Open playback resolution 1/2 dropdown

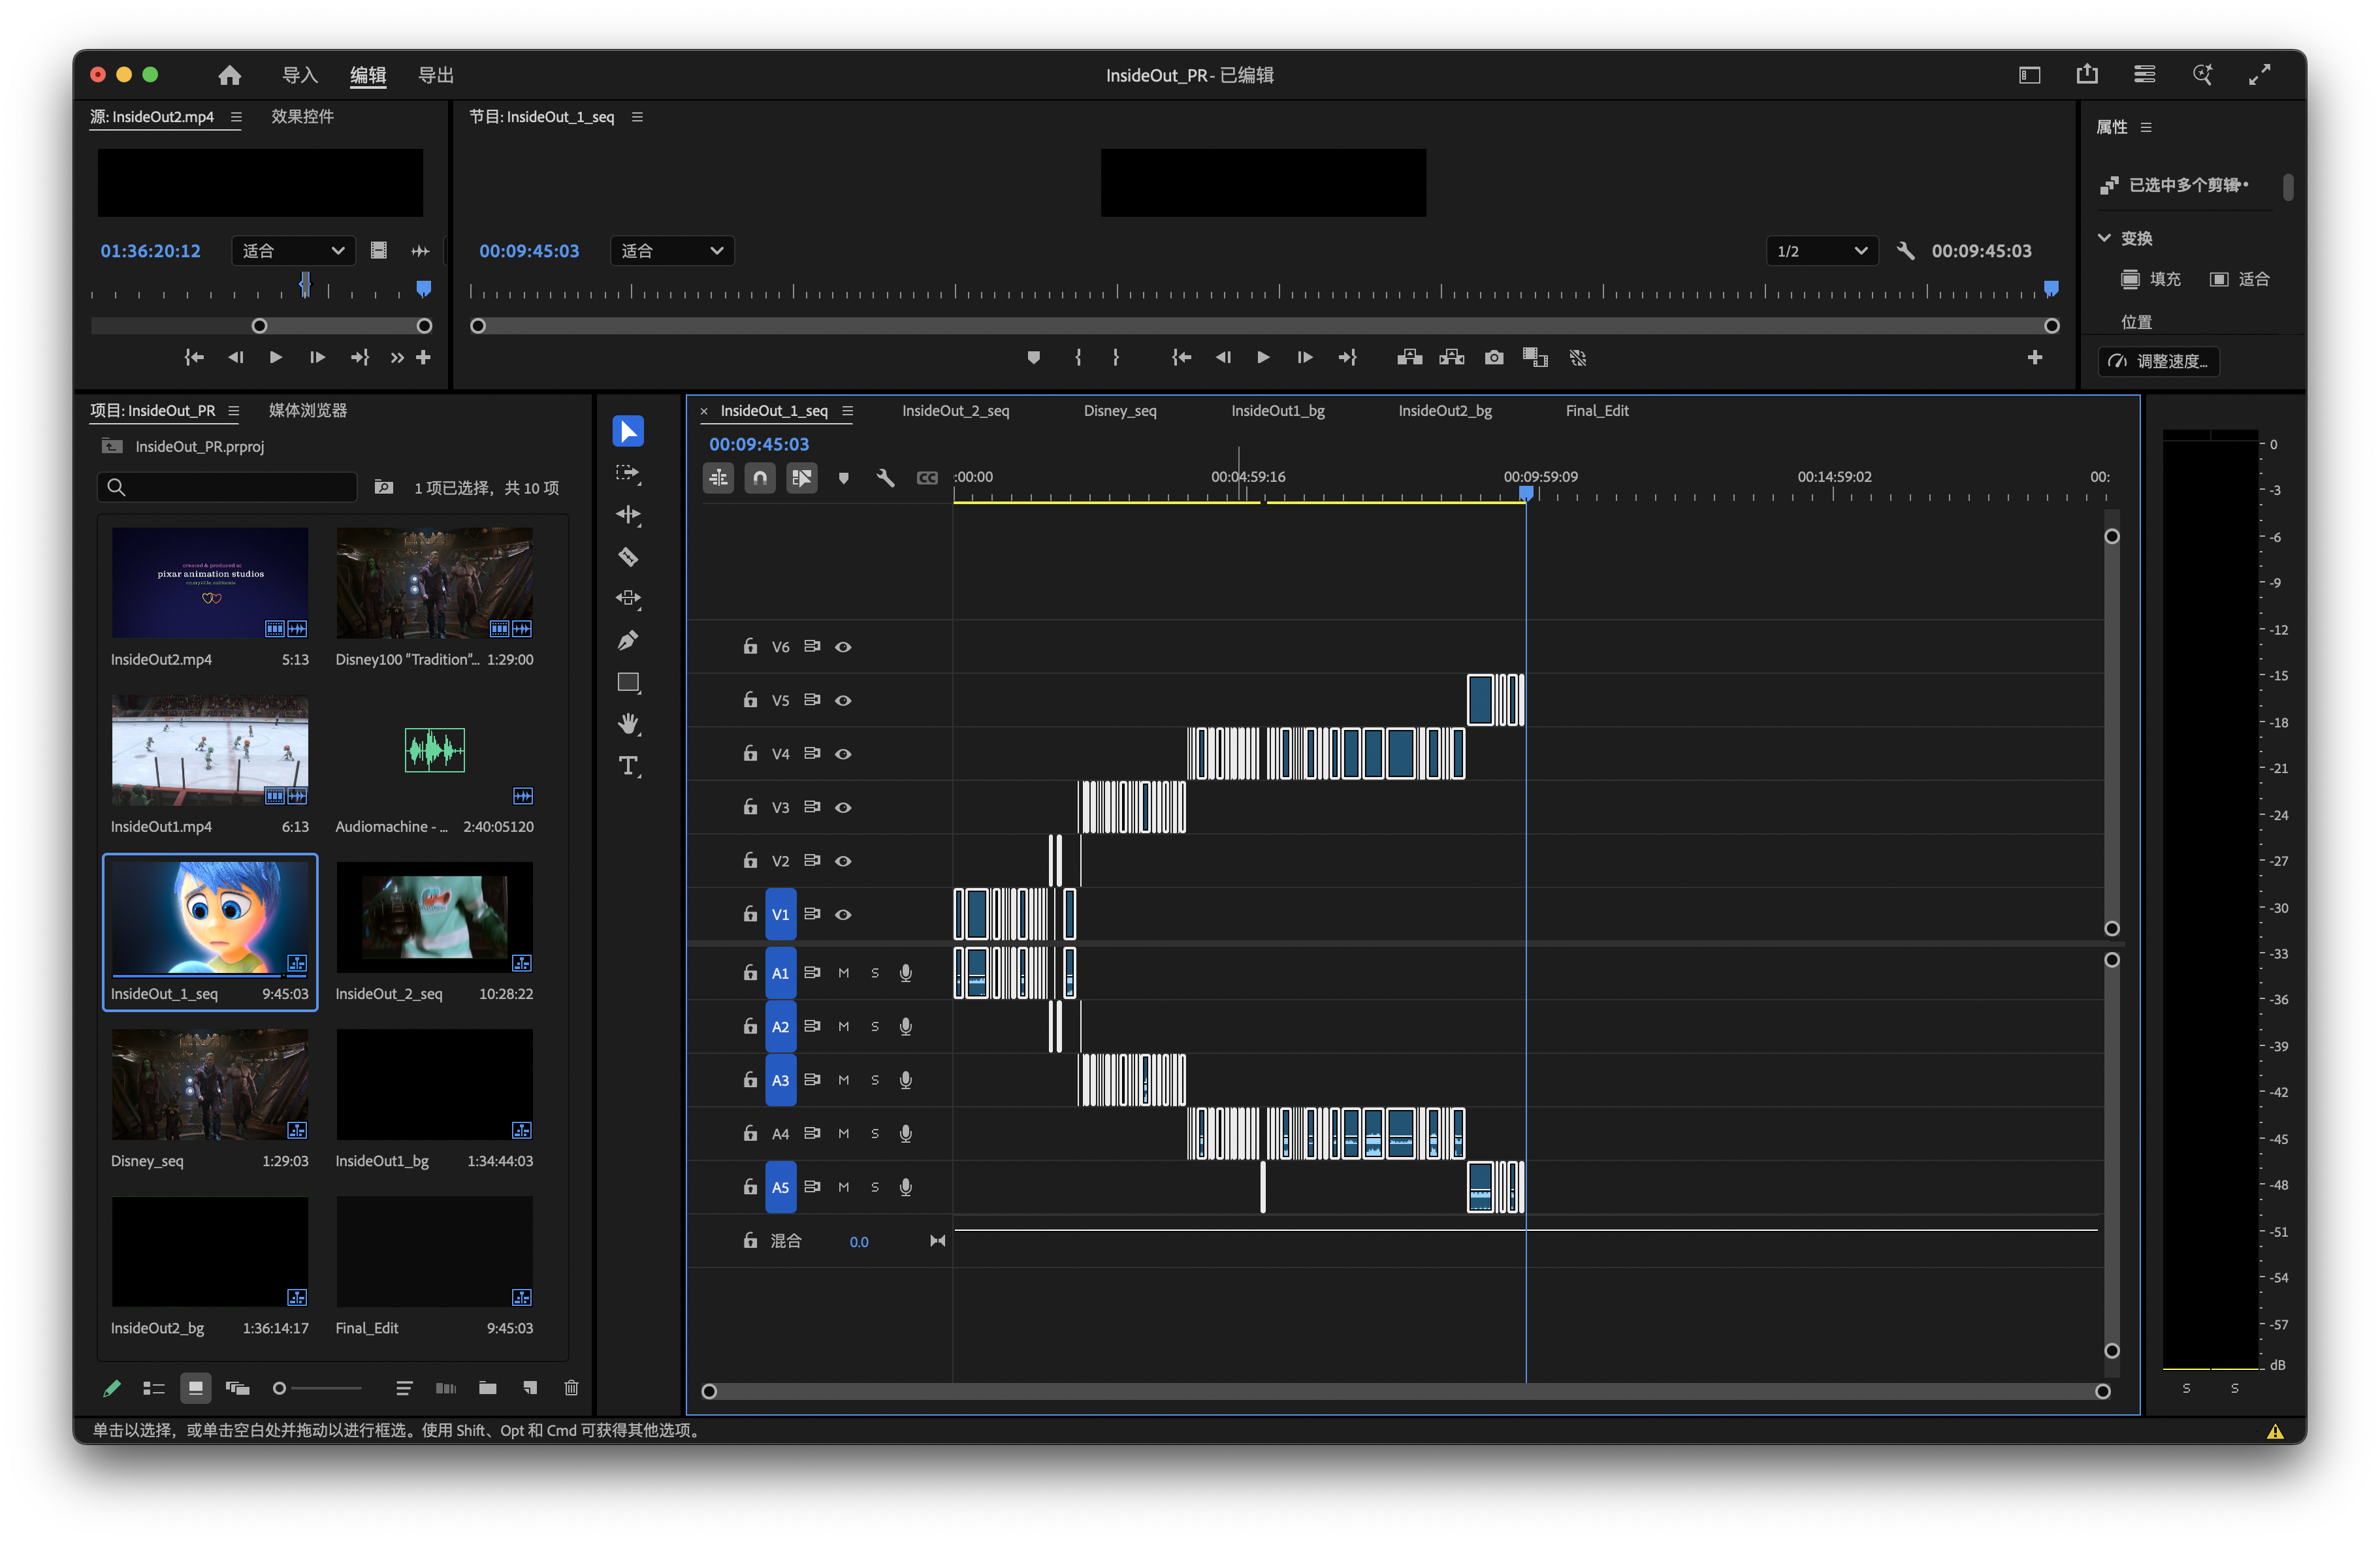click(1821, 251)
